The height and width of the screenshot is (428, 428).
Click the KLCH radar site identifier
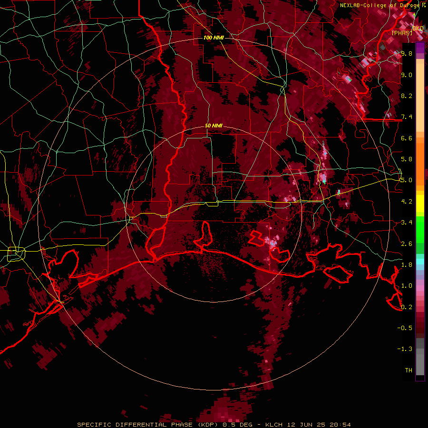coord(274,425)
